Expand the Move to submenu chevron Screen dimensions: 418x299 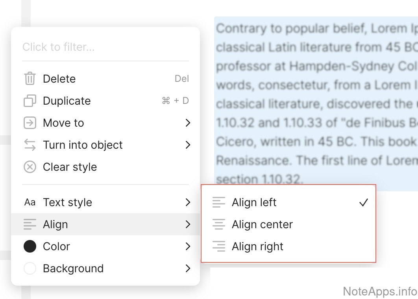[188, 123]
